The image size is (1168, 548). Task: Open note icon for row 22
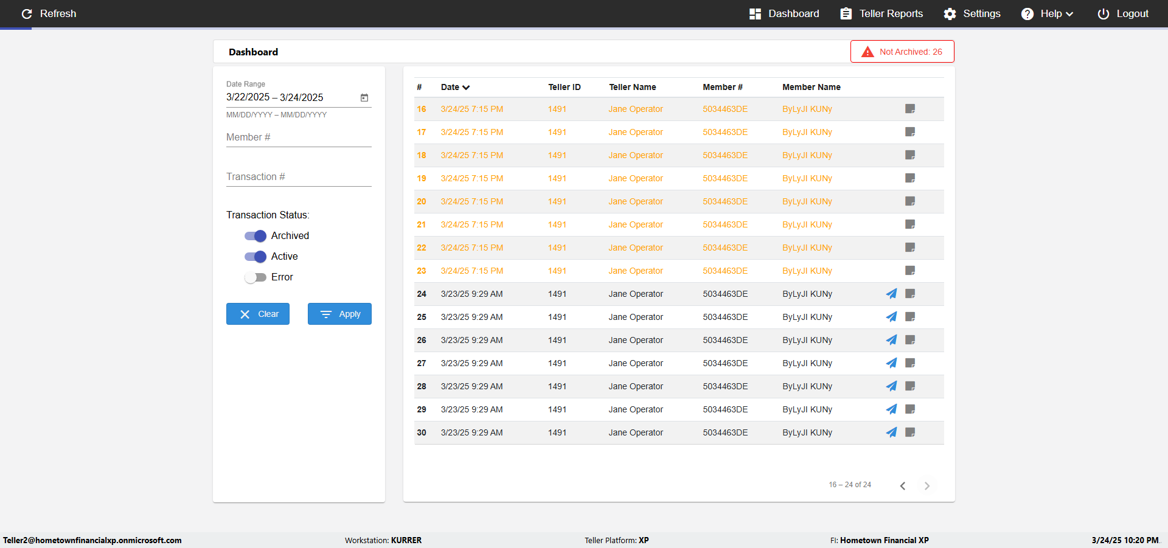click(910, 248)
